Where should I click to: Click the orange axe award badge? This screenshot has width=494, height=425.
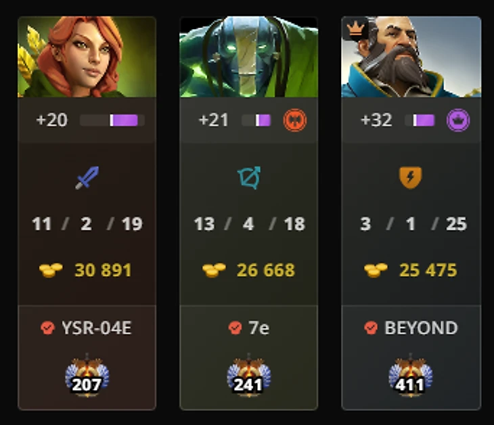[295, 120]
